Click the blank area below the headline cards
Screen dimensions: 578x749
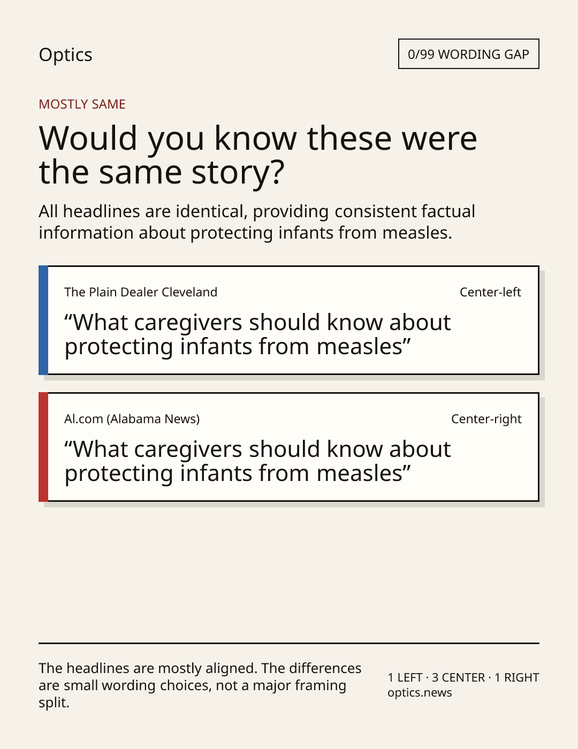click(x=289, y=572)
